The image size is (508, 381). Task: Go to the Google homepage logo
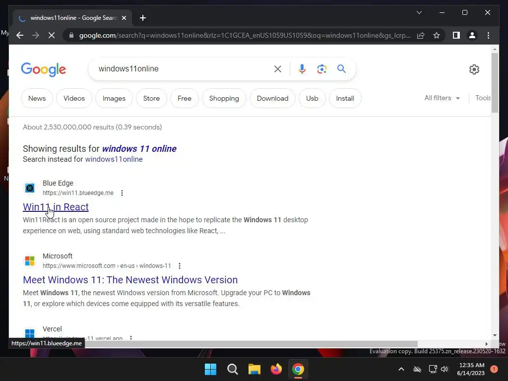pos(44,69)
